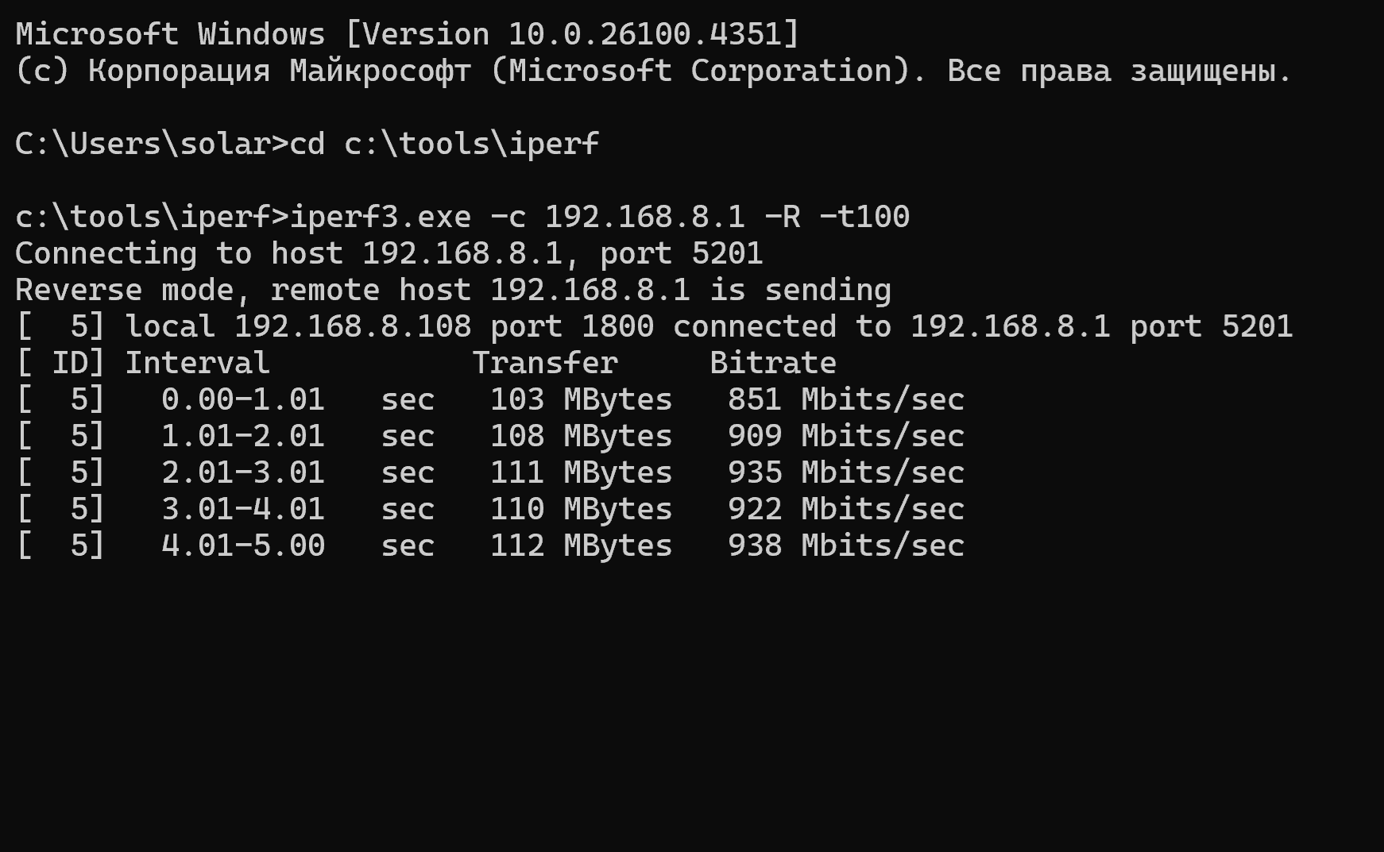
Task: Click the 112 MBytes transfer value
Action: click(582, 546)
